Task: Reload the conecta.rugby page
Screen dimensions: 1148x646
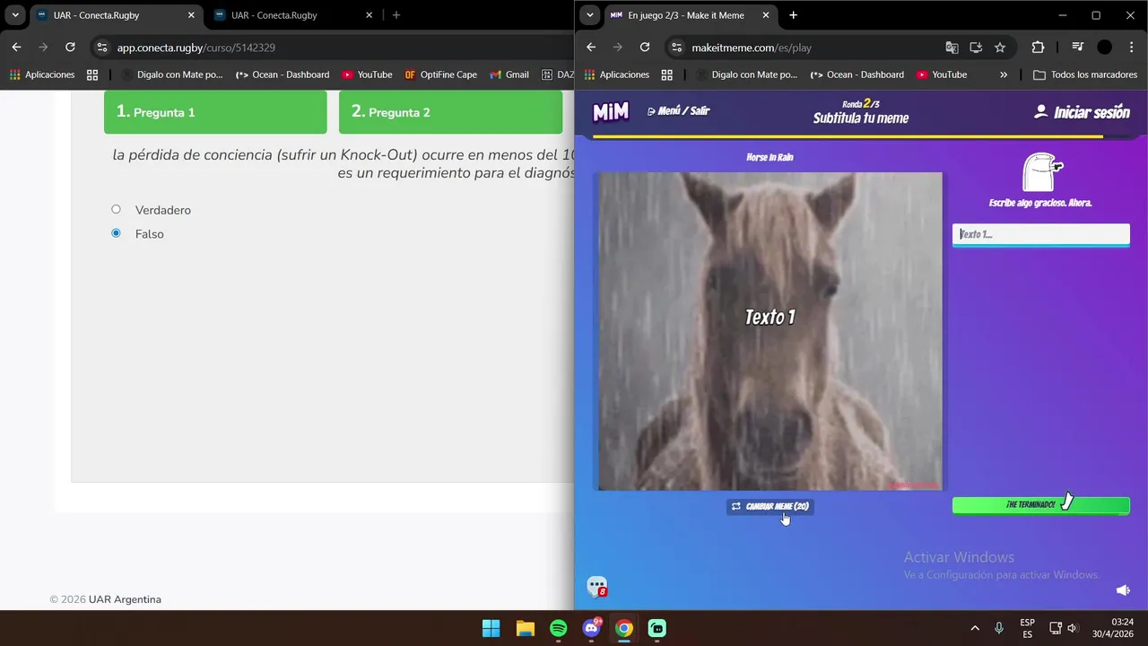Action: (70, 48)
